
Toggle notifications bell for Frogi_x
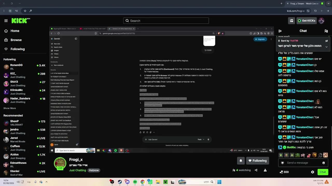[x=241, y=161]
